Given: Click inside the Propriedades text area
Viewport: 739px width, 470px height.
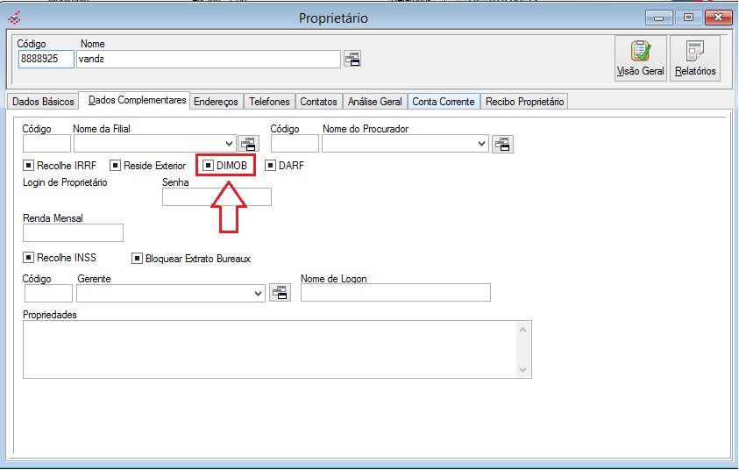Looking at the screenshot, I should click(270, 349).
